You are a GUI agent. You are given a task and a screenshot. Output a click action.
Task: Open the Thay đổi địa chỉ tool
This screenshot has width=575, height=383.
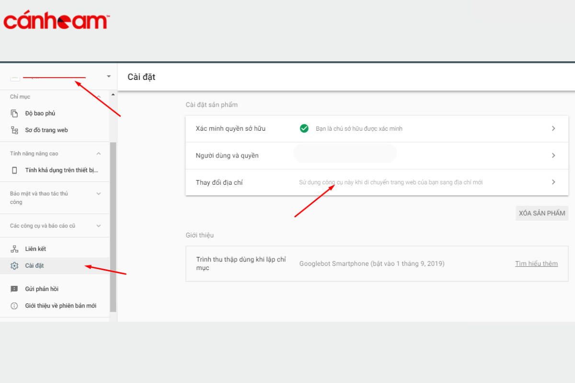[377, 182]
